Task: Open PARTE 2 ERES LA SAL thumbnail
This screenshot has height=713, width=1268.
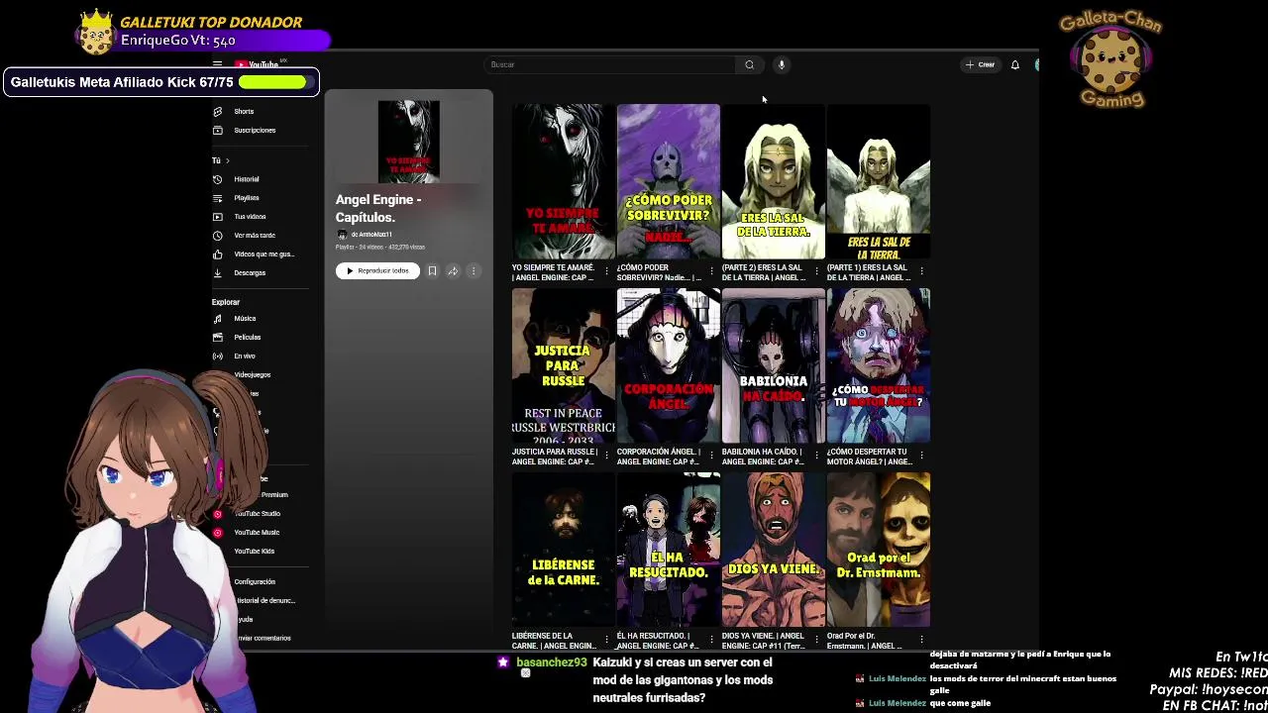Action: (x=774, y=181)
